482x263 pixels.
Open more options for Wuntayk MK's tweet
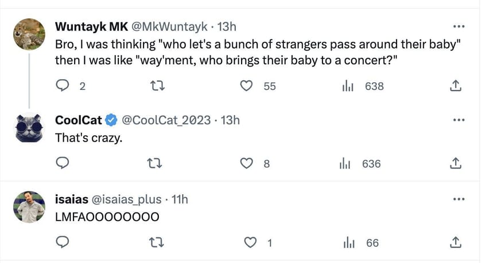(458, 26)
